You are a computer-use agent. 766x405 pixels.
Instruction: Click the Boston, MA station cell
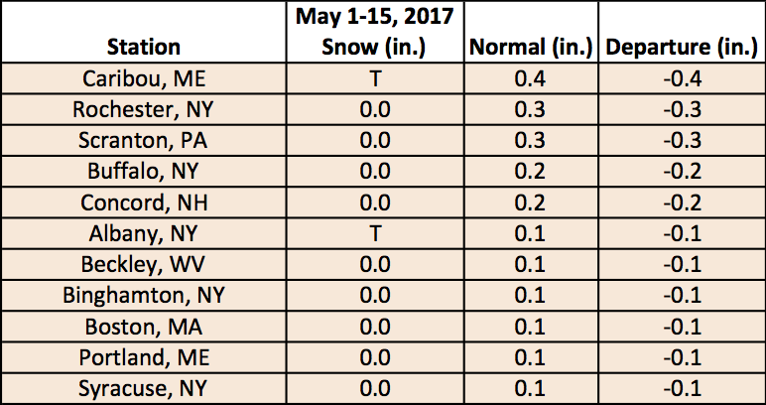pos(143,326)
